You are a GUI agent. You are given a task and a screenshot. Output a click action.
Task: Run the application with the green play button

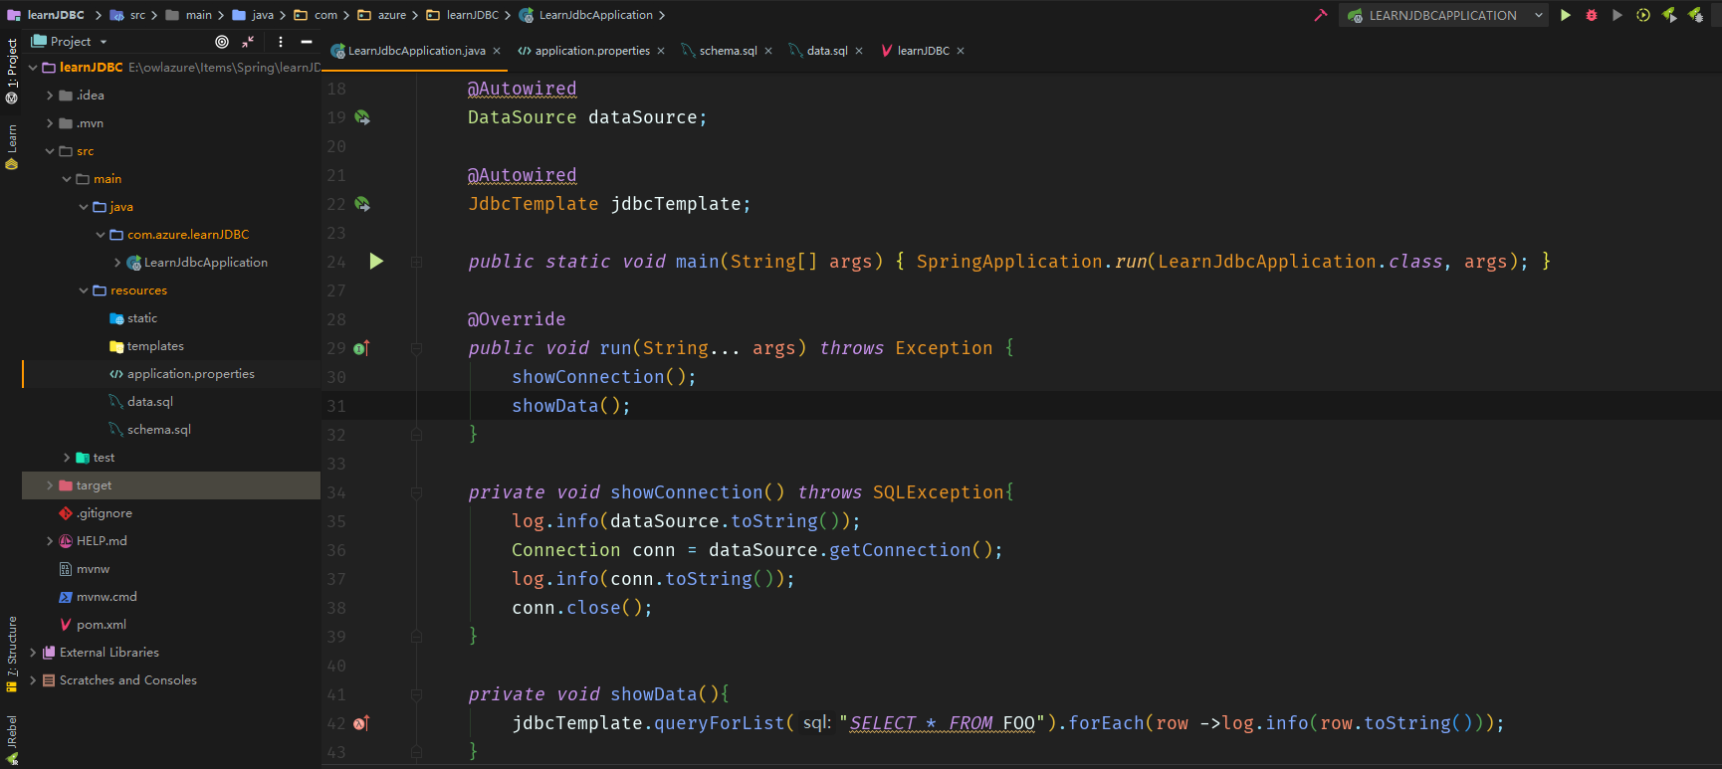[x=1566, y=15]
